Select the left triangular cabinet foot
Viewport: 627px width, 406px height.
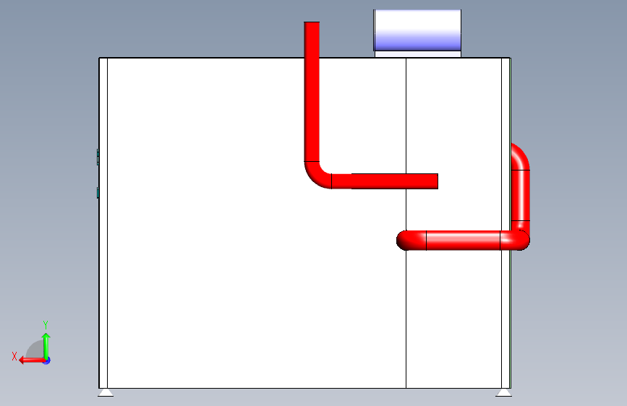click(x=106, y=392)
